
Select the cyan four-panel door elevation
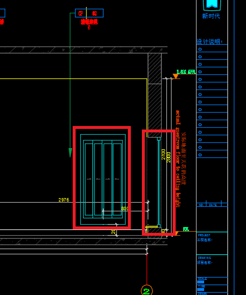click(103, 179)
